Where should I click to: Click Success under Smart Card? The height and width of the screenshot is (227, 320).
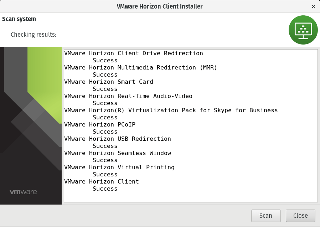pos(105,89)
